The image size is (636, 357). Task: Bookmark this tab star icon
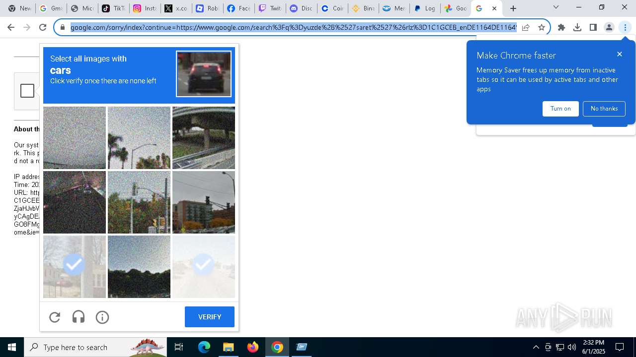542,27
